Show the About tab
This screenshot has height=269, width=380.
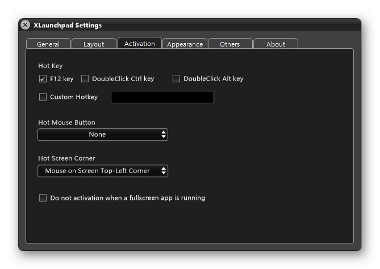(276, 44)
